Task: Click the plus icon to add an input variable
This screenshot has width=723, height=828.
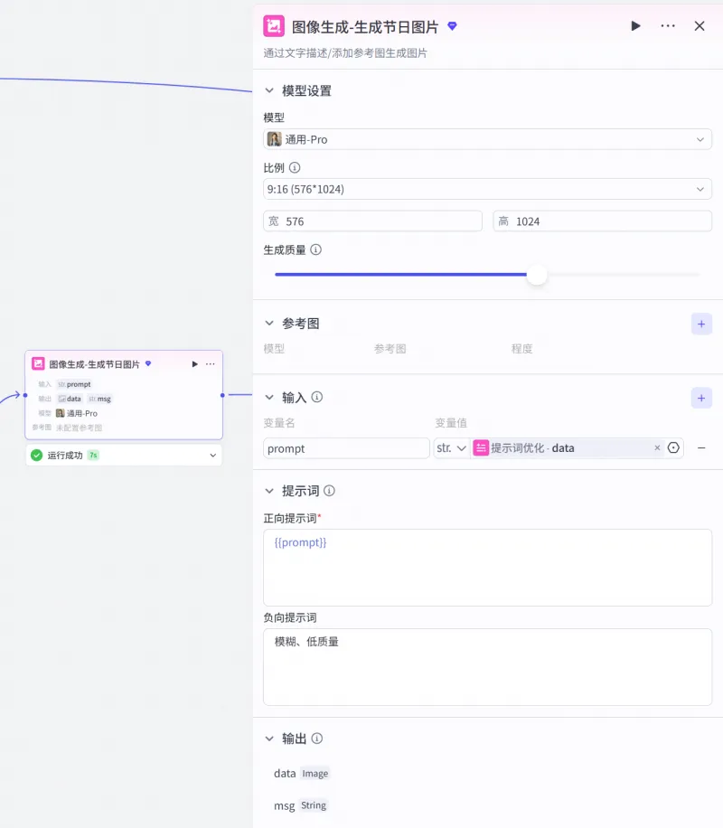Action: click(x=701, y=398)
